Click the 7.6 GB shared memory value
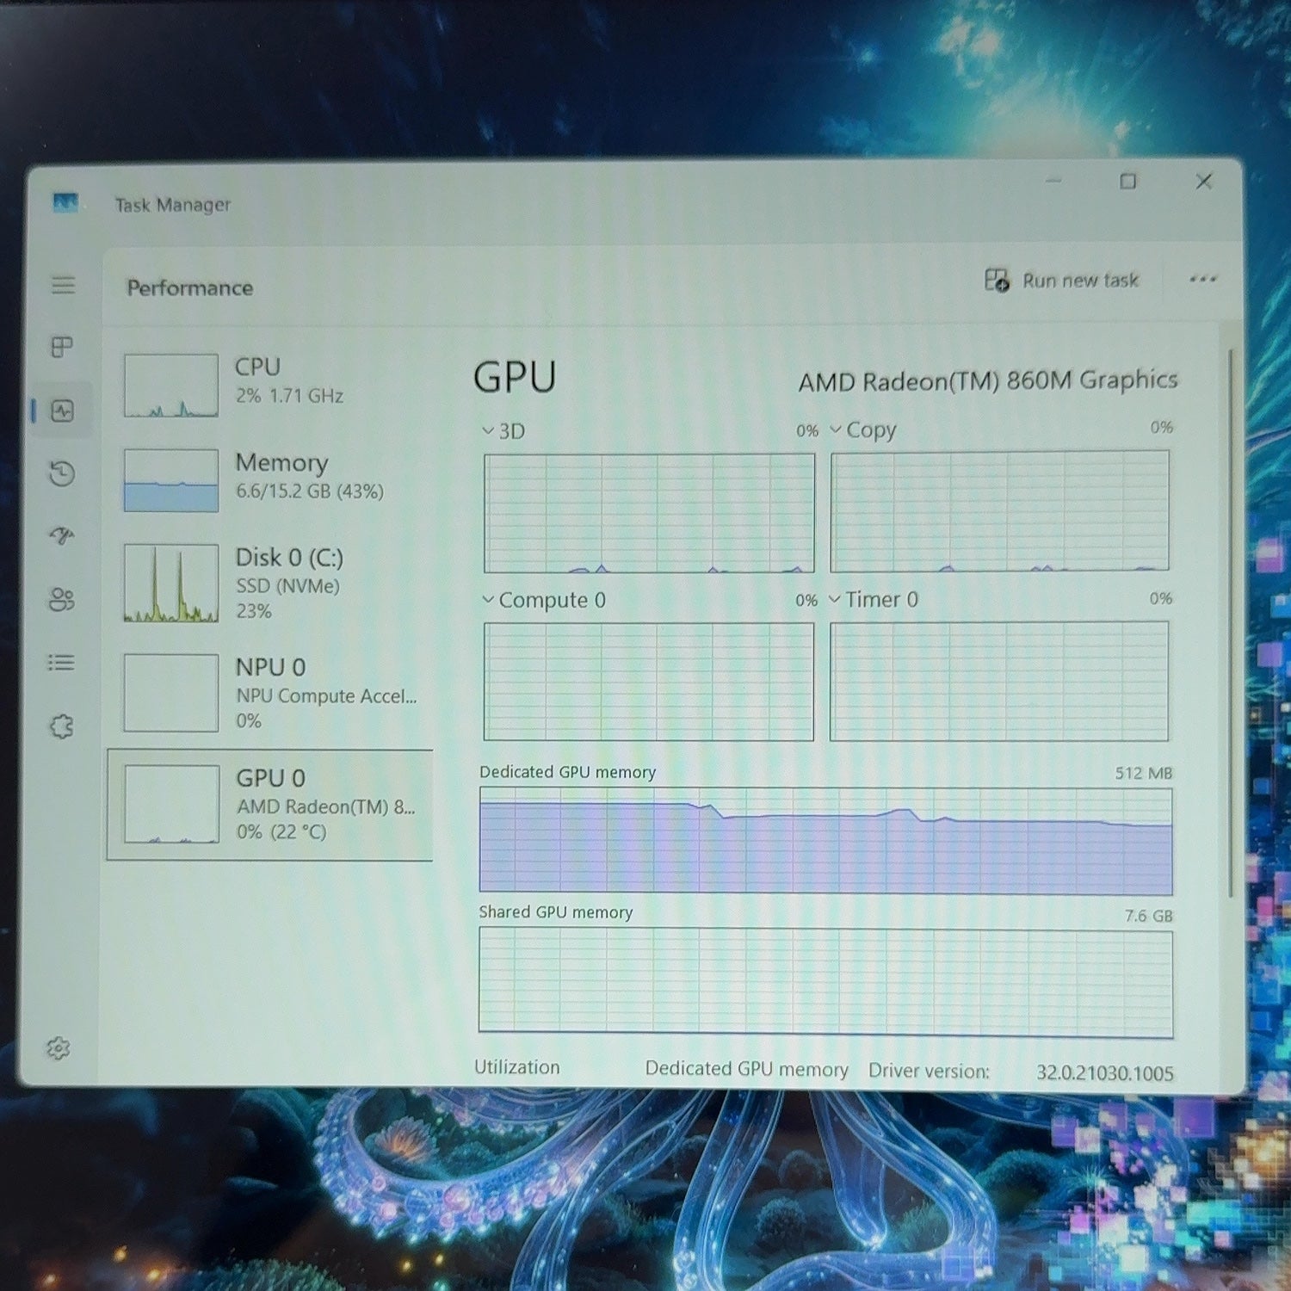Image resolution: width=1291 pixels, height=1291 pixels. [1149, 916]
